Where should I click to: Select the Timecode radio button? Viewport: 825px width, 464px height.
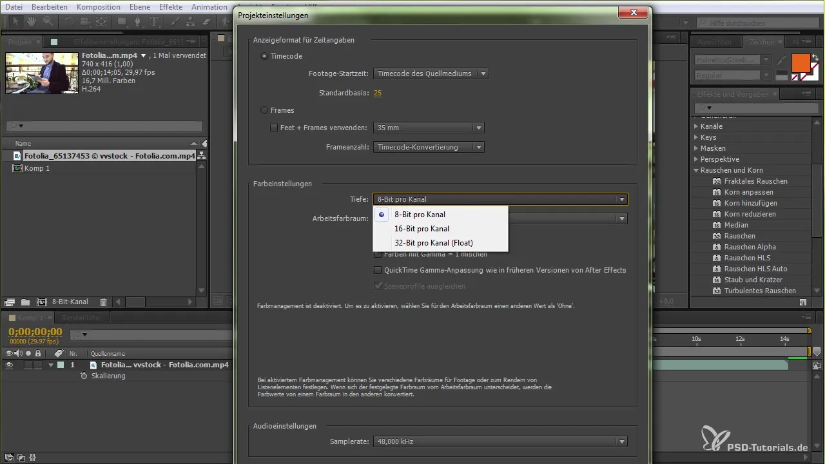coord(264,56)
